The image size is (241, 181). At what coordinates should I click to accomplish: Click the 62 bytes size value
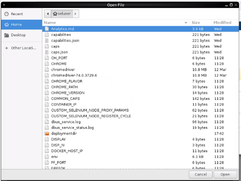200,110
